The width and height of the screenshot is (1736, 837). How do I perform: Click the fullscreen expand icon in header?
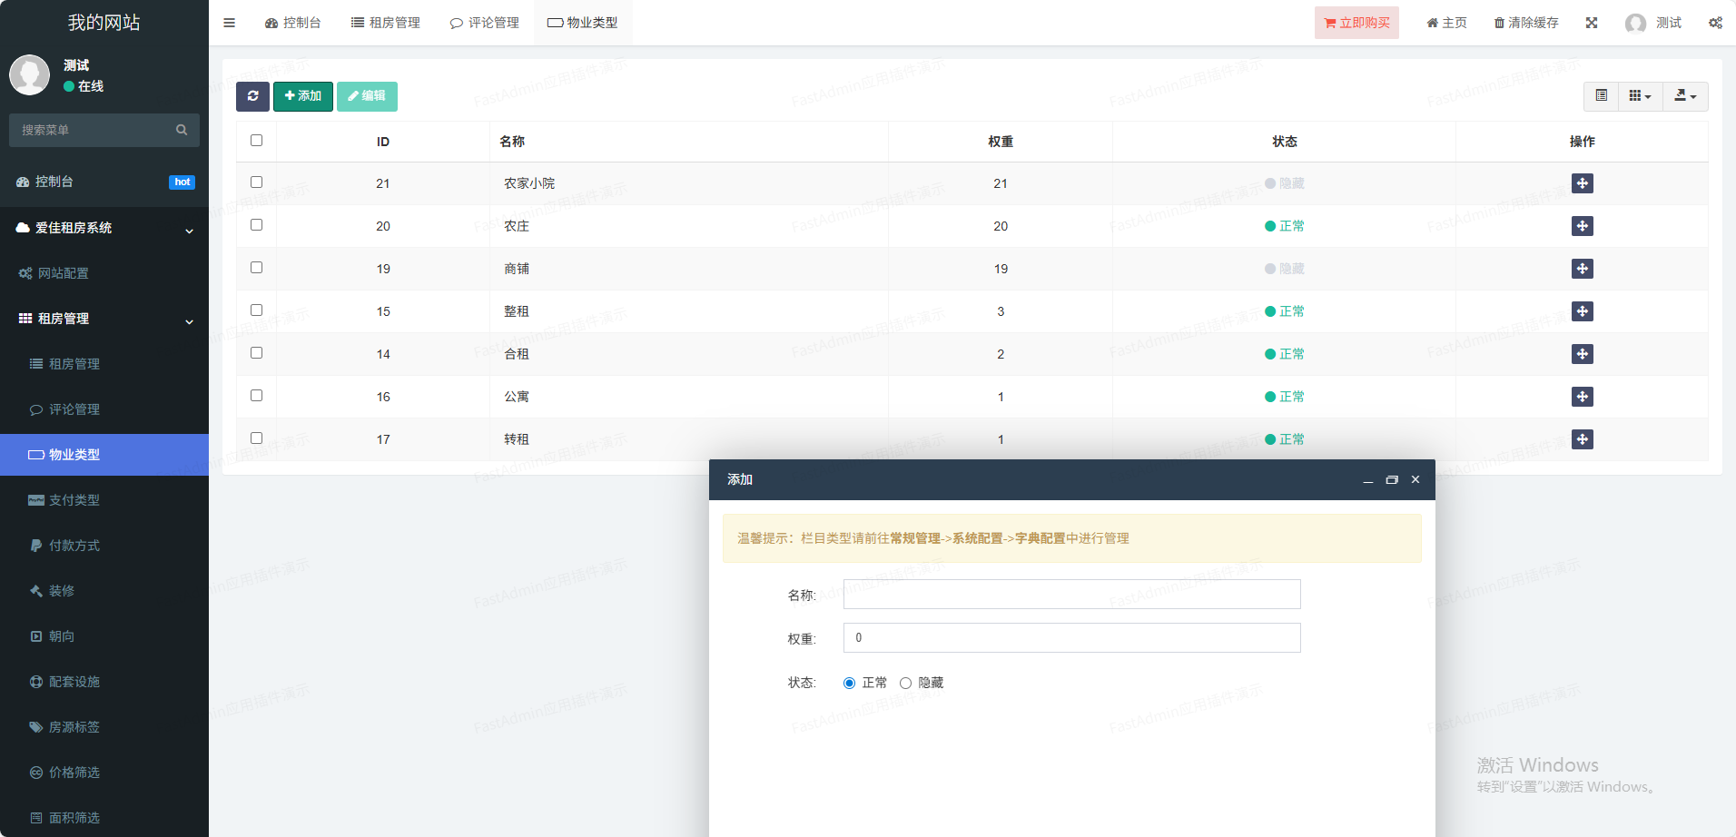(1592, 23)
